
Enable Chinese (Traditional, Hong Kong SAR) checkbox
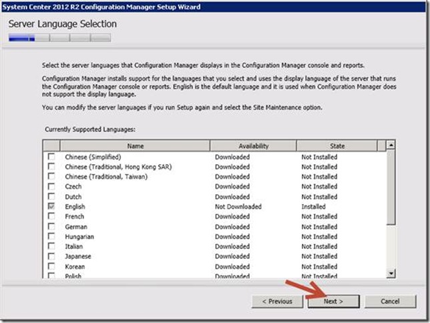click(51, 167)
